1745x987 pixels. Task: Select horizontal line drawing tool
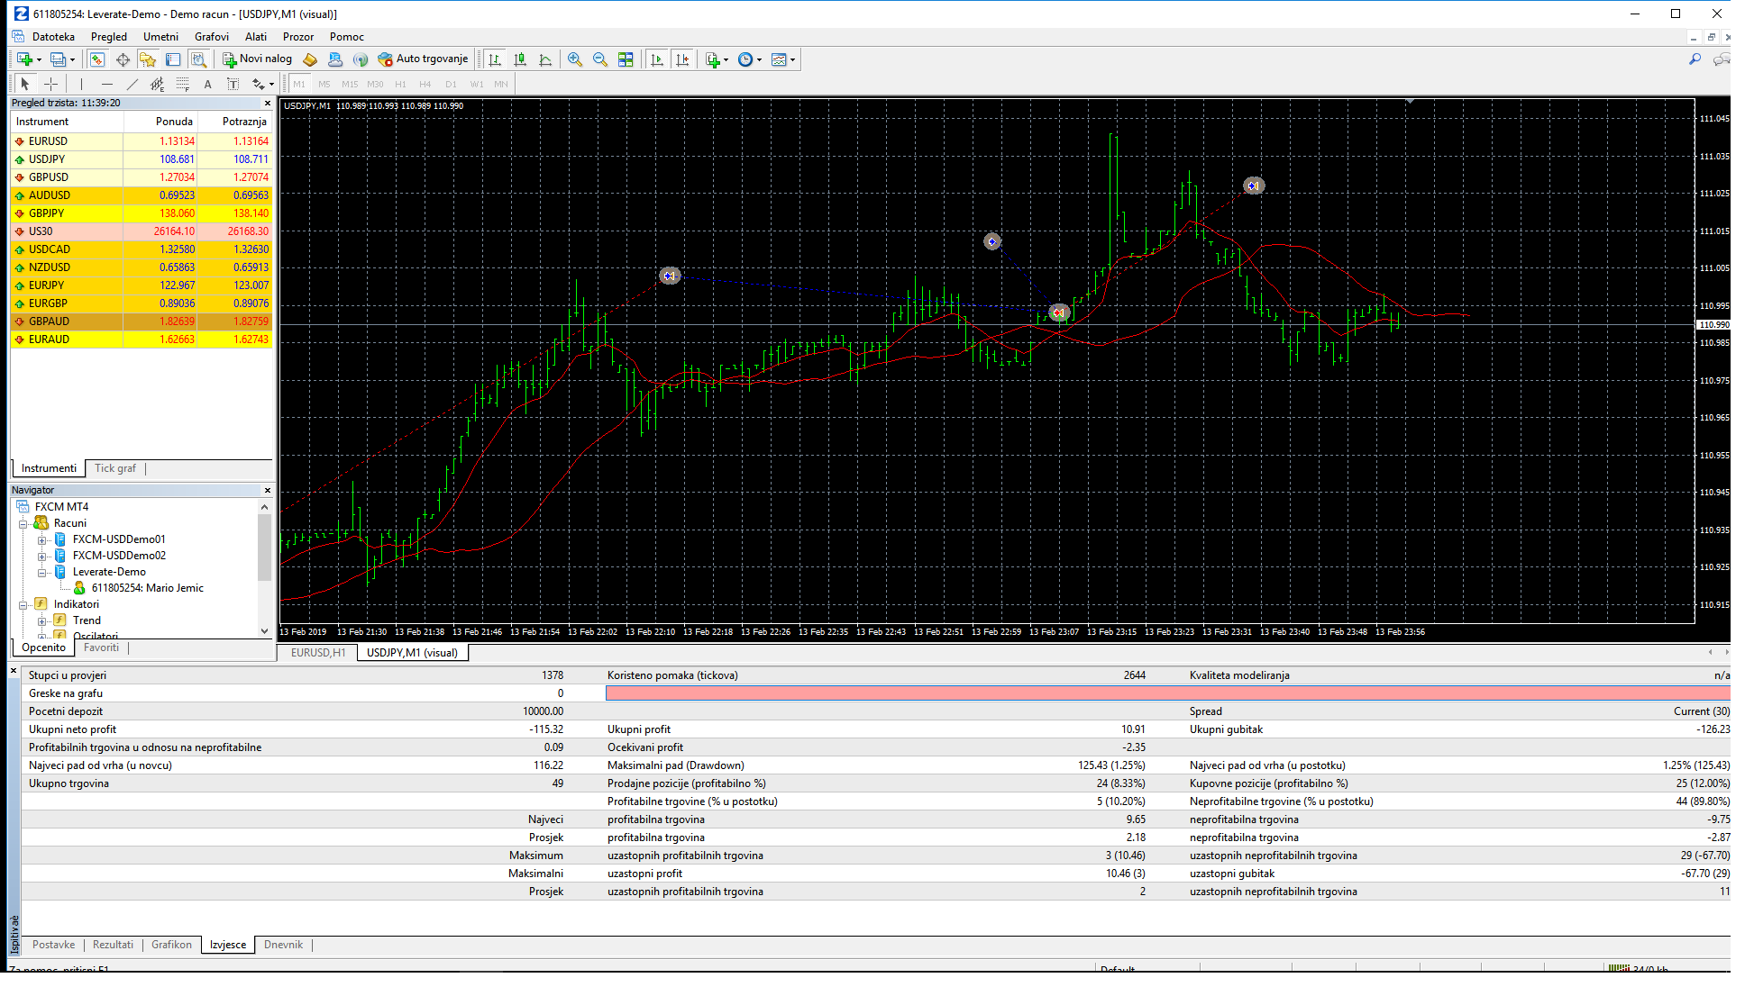pos(107,84)
